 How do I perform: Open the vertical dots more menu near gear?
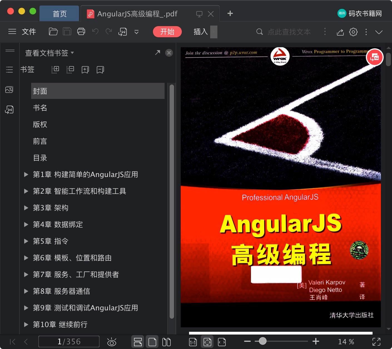[x=366, y=32]
